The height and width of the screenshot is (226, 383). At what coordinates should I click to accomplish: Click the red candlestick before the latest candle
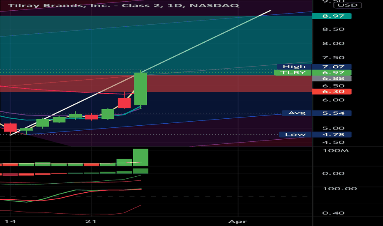tap(124, 103)
